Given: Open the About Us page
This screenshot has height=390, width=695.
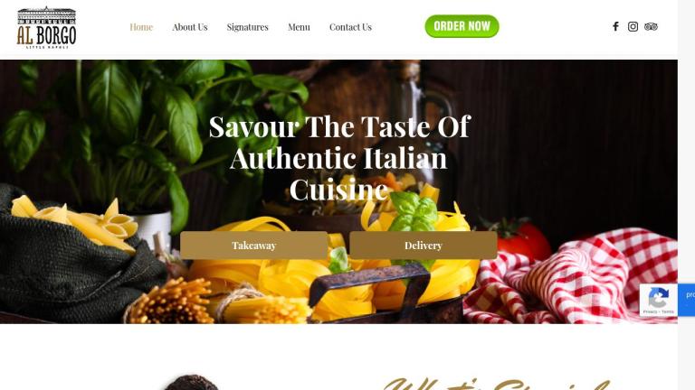Looking at the screenshot, I should point(190,27).
